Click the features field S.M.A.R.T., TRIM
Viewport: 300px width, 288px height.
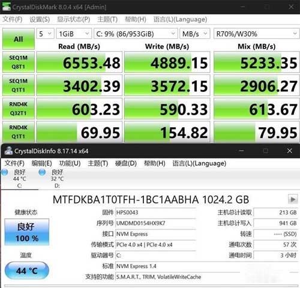pyautogui.click(x=207, y=277)
